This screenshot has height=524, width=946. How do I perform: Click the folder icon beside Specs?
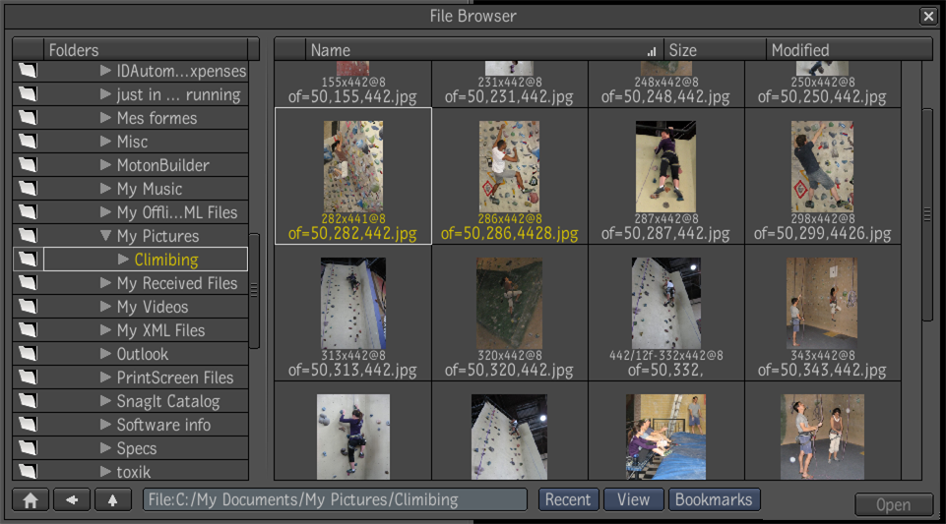click(x=28, y=448)
